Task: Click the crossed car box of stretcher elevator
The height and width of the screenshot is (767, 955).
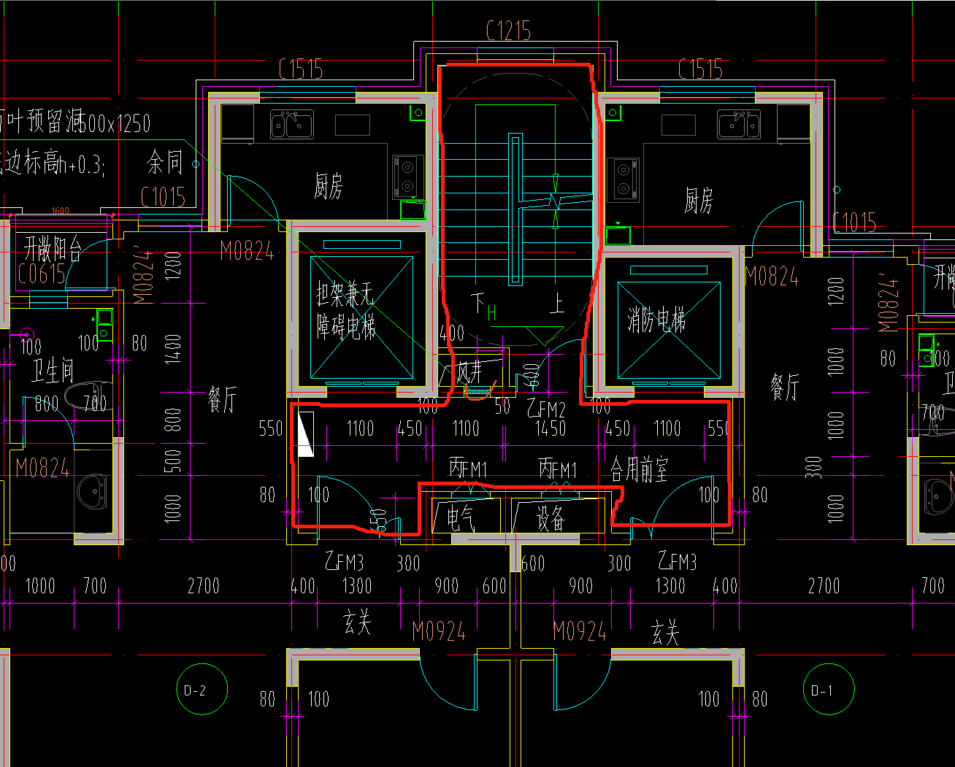Action: tap(361, 317)
